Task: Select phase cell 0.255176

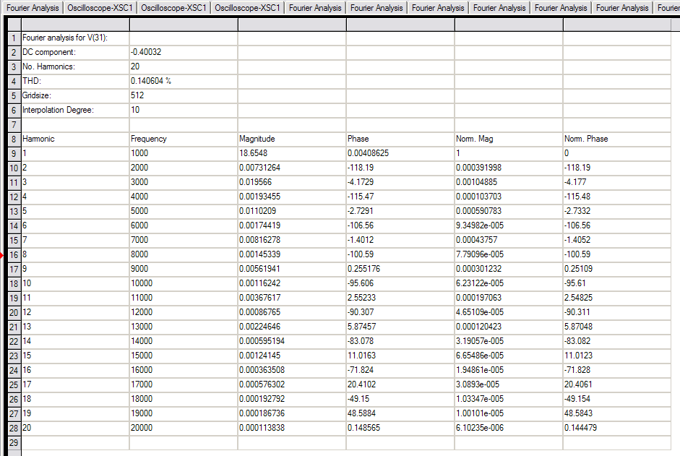Action: (x=400, y=269)
